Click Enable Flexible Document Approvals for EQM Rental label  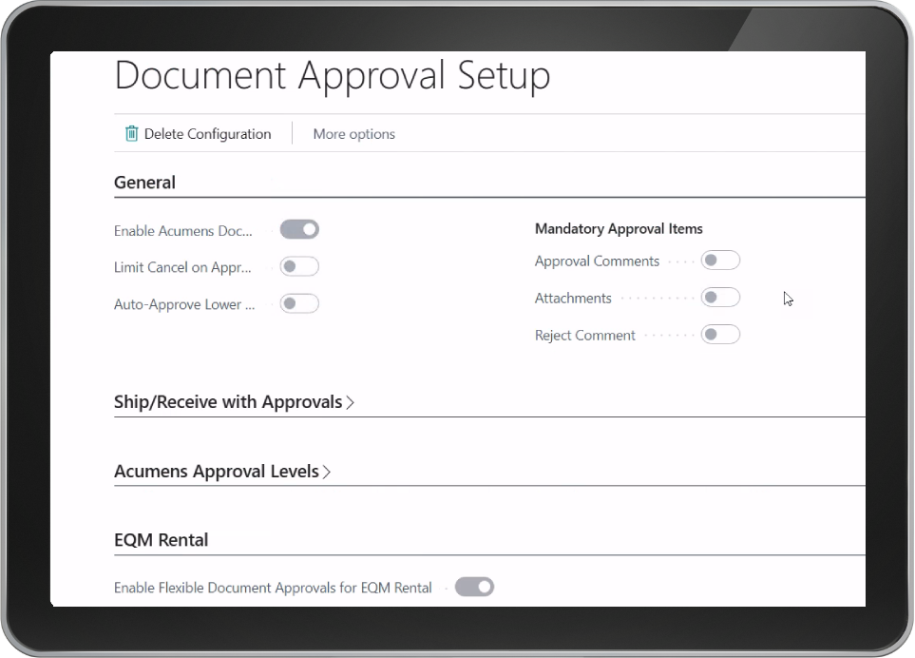coord(273,588)
